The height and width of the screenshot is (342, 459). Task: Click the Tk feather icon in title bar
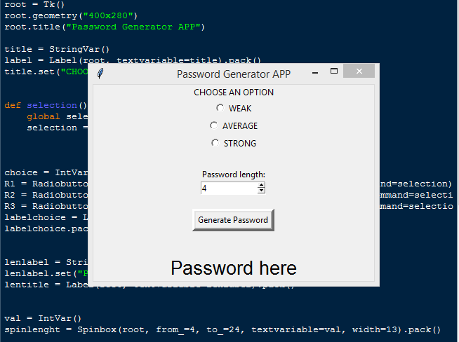(x=101, y=74)
